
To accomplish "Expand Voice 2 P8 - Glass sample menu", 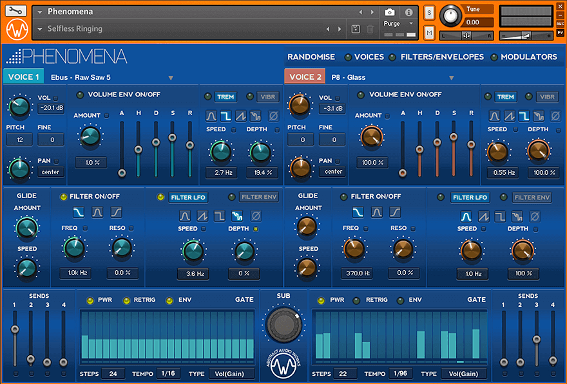I will tap(452, 78).
